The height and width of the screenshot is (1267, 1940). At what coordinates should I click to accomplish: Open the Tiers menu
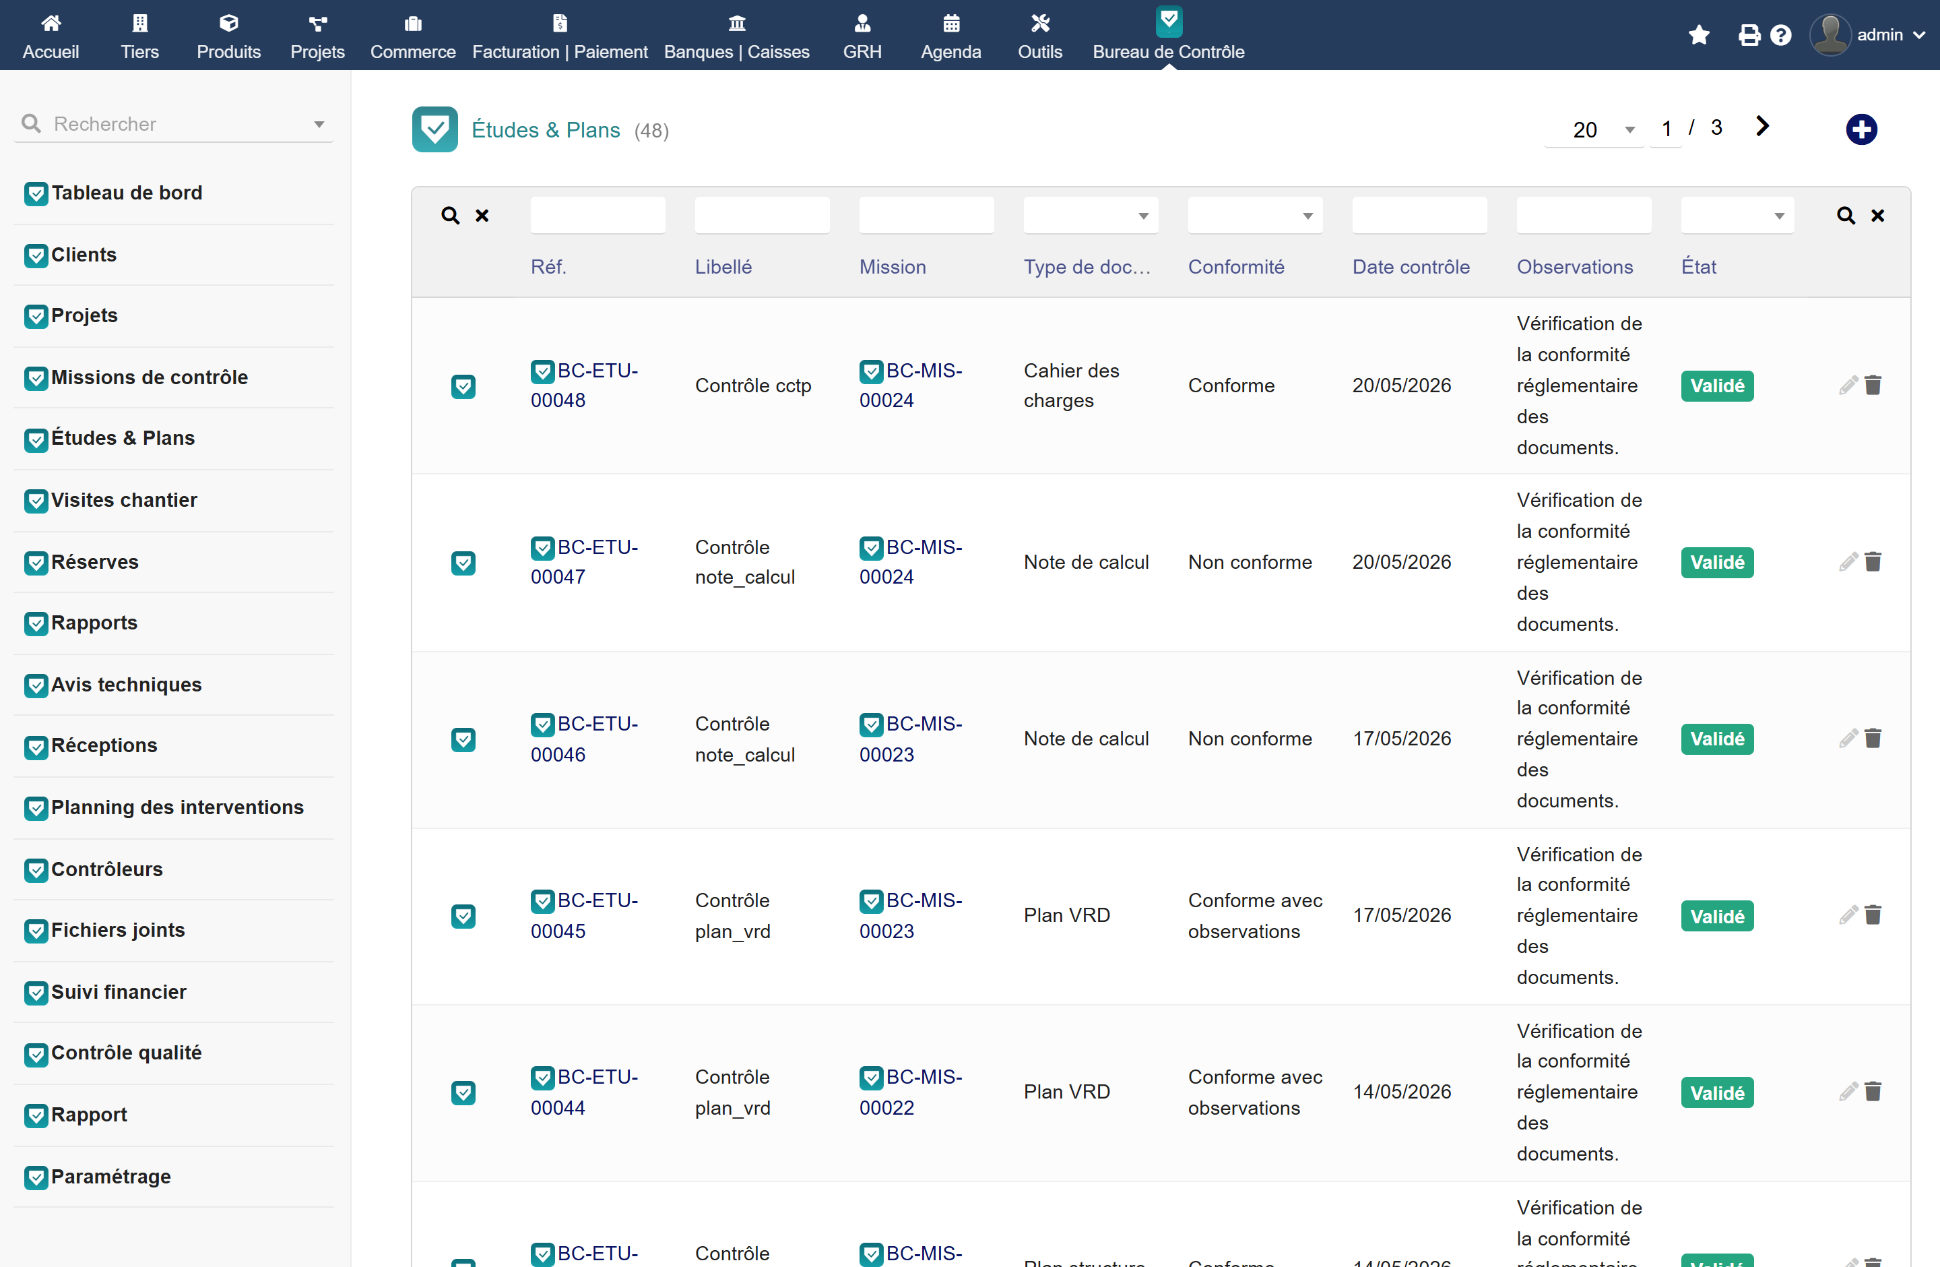[140, 36]
